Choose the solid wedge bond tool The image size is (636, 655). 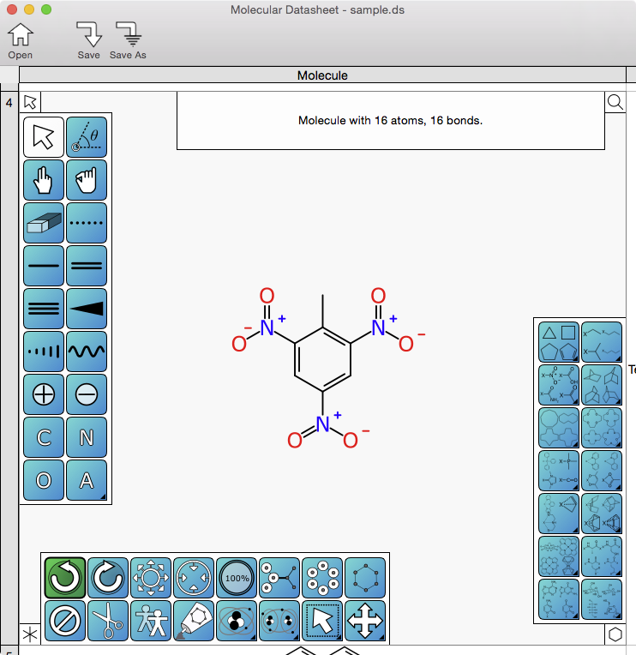point(87,309)
